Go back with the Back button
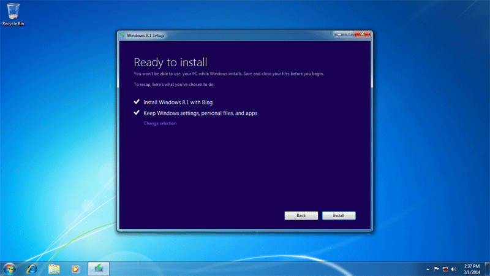Screen dimensions: 490x276 point(301,216)
